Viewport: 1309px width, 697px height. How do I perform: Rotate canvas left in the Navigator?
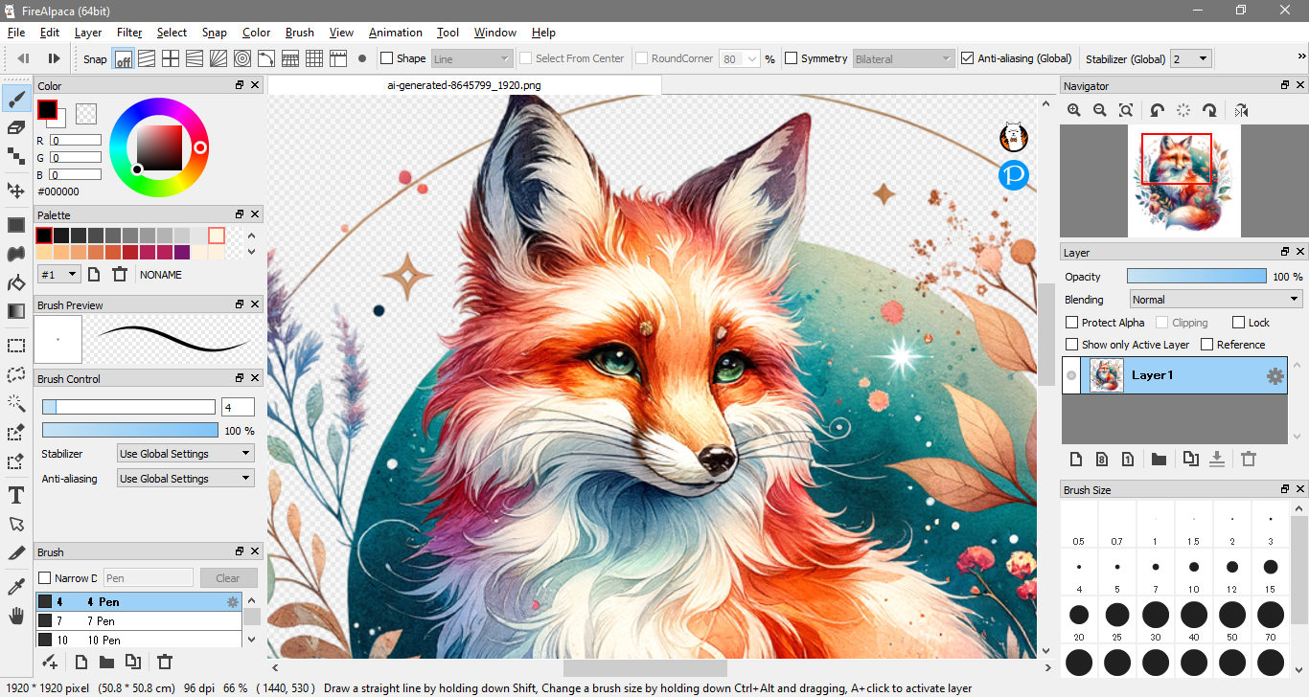[1158, 111]
